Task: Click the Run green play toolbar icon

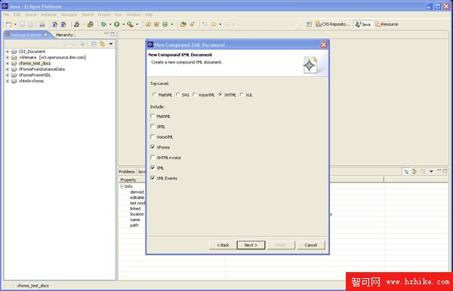Action: (117, 24)
